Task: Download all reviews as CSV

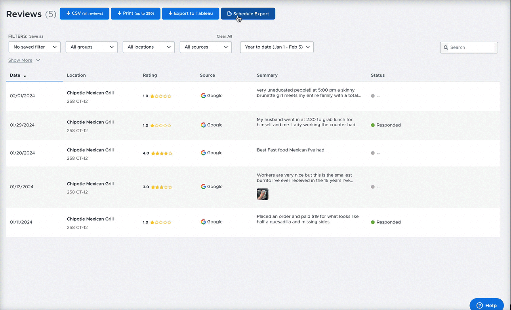Action: click(84, 13)
